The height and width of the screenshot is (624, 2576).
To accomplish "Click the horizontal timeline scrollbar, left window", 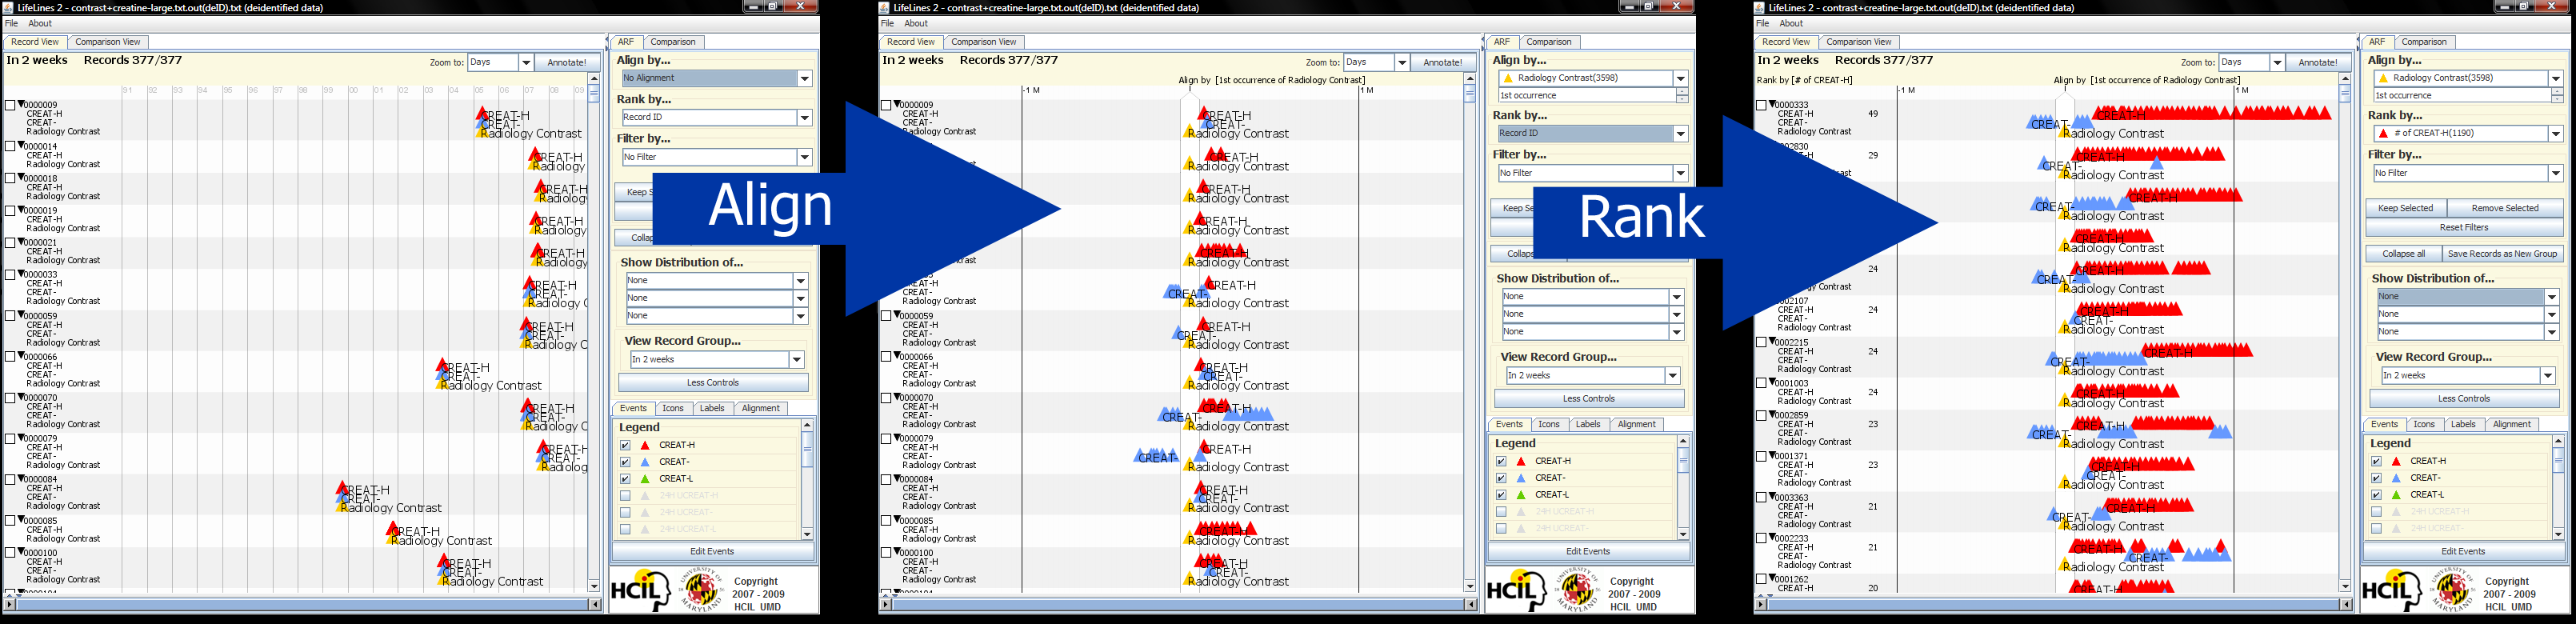I will pyautogui.click(x=302, y=604).
